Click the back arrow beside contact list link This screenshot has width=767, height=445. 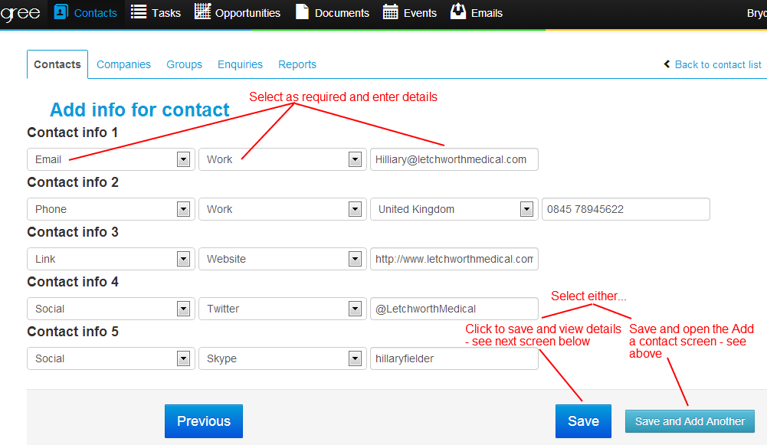(x=667, y=64)
